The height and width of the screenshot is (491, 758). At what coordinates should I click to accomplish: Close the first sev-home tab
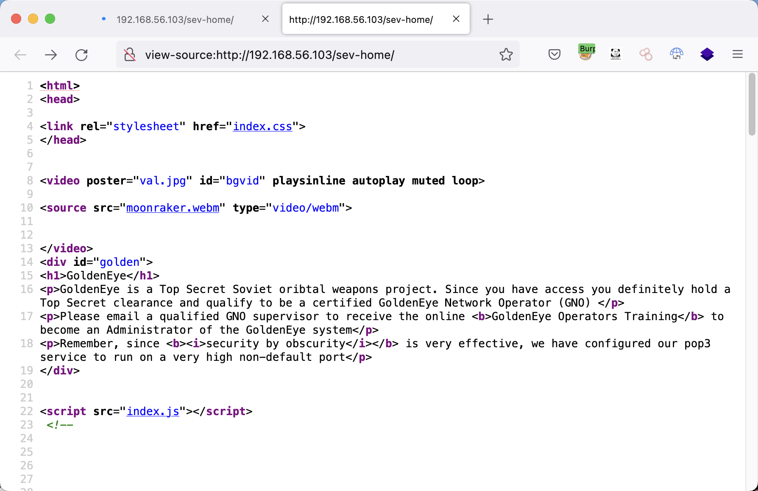click(265, 19)
